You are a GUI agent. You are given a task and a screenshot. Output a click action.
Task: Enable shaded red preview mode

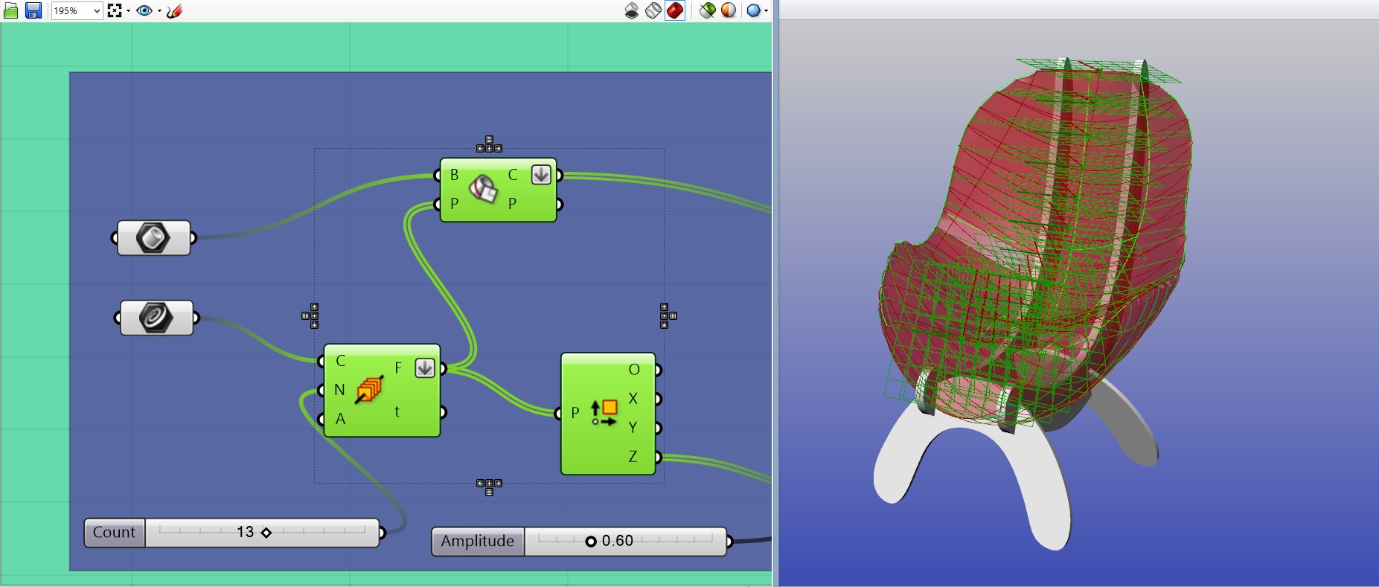pyautogui.click(x=675, y=10)
